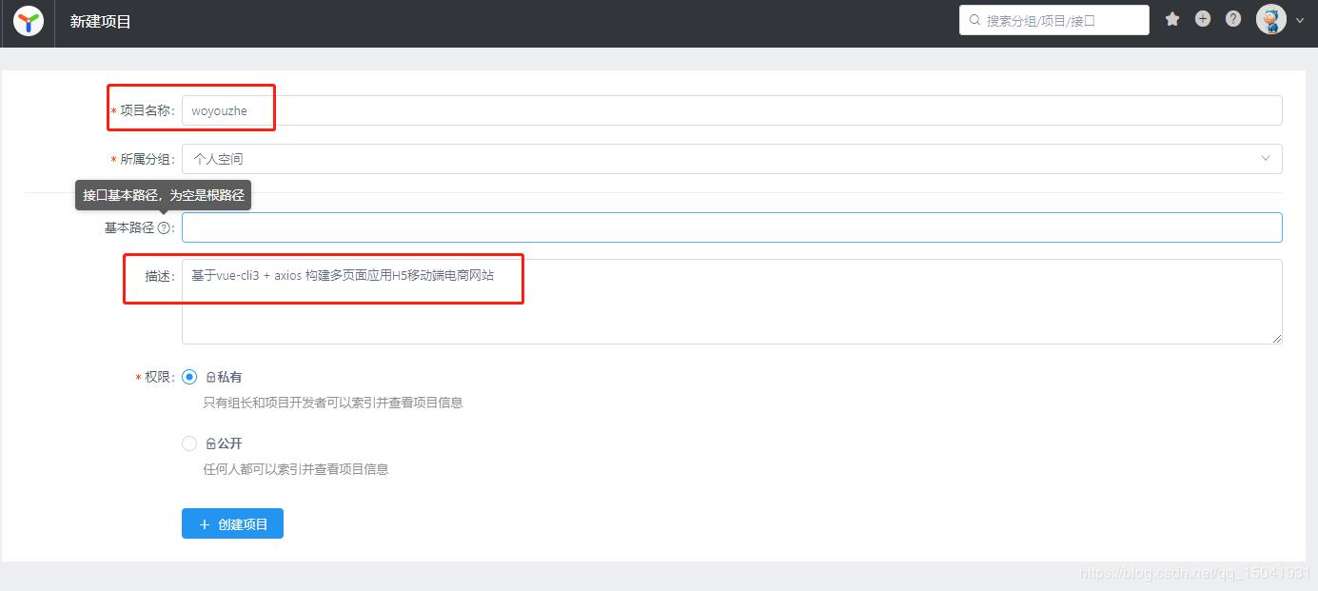This screenshot has width=1318, height=591.
Task: Click the 搜索分组/项目/接口 search box
Action: click(x=1047, y=19)
